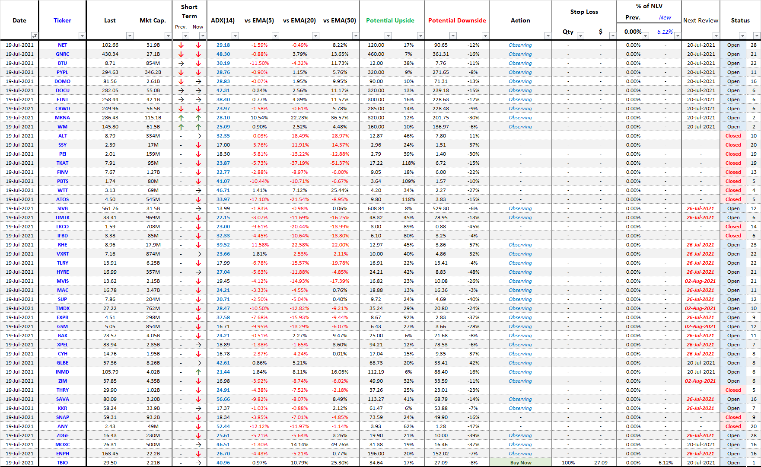Select the Observing action cell for GNRC
761x467 pixels.
pyautogui.click(x=520, y=54)
